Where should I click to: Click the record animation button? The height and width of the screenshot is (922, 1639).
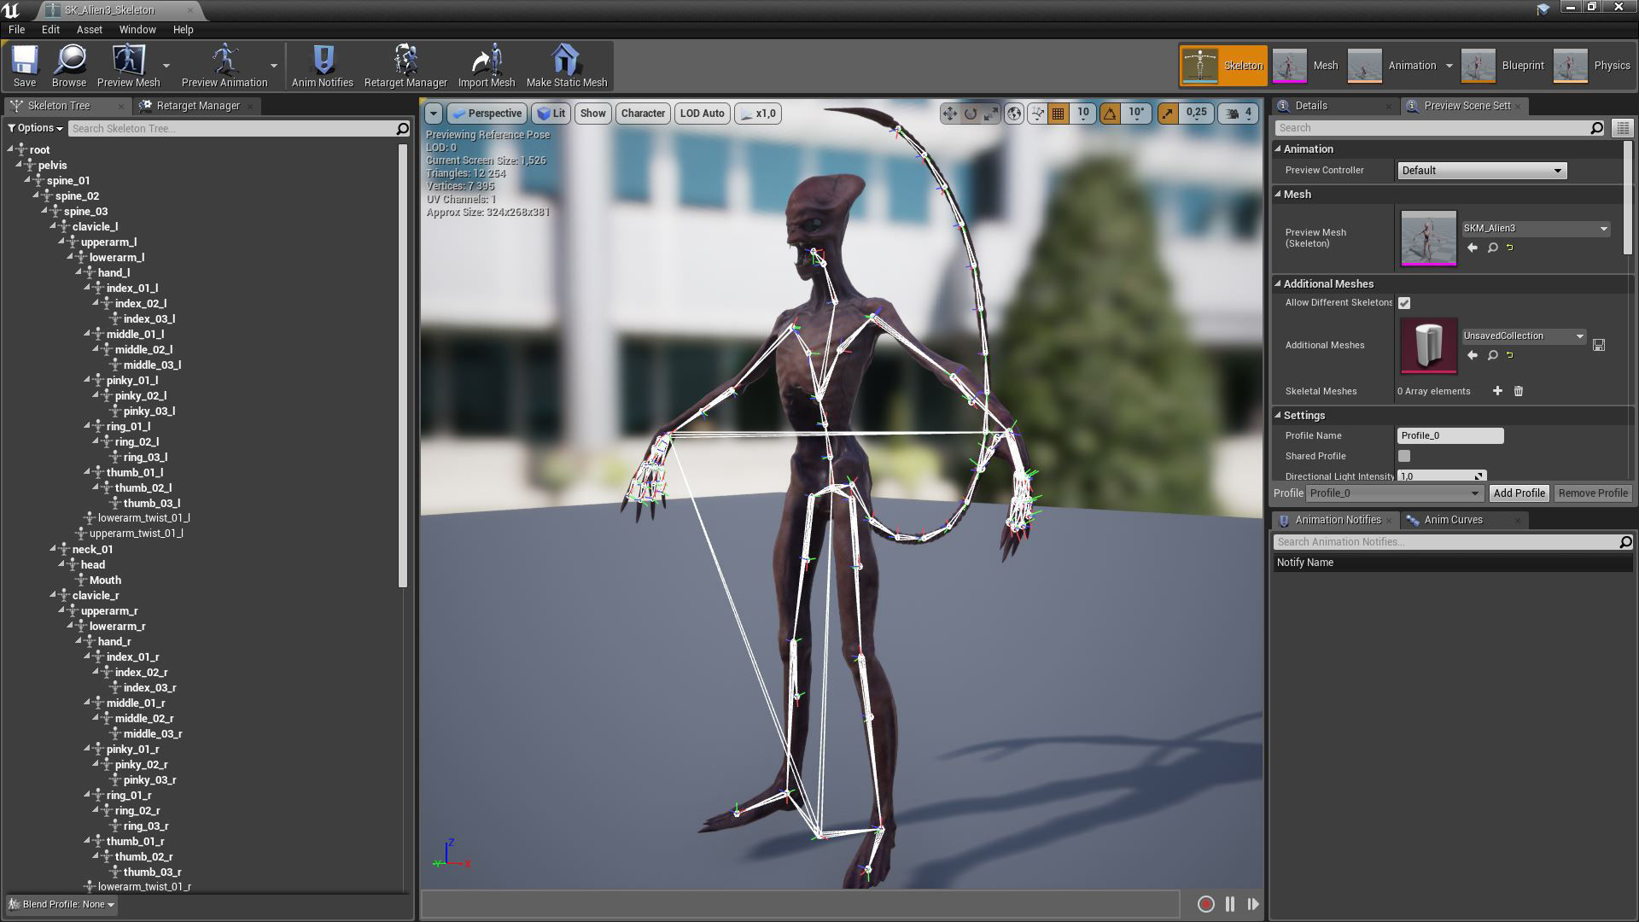click(x=1205, y=904)
